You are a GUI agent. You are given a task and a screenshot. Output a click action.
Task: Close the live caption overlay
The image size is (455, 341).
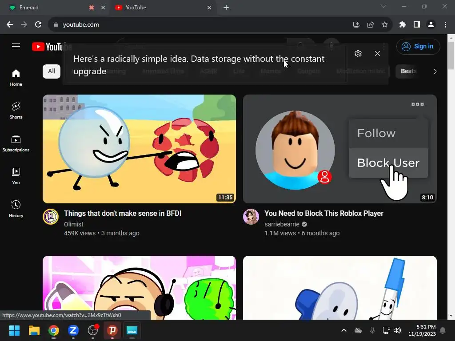[x=377, y=54]
